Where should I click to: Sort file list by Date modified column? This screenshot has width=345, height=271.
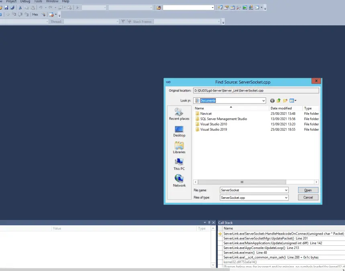(x=286, y=108)
